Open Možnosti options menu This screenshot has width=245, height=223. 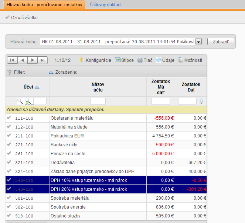click(190, 60)
